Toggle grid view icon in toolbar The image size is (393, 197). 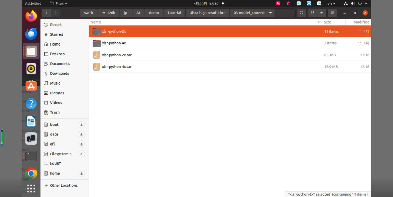pos(313,13)
